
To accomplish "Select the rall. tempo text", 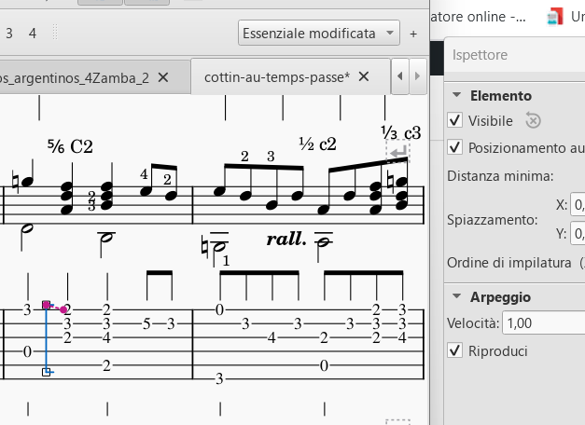I will click(286, 239).
